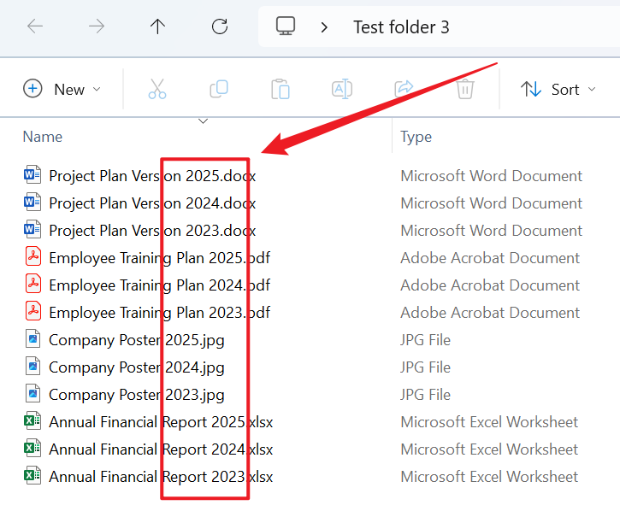Click the This PC monitor icon
This screenshot has width=620, height=511.
coord(286,26)
